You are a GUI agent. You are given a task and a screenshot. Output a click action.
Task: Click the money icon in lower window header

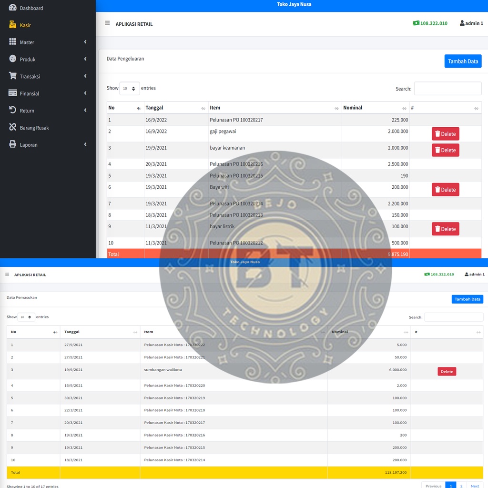(427, 274)
